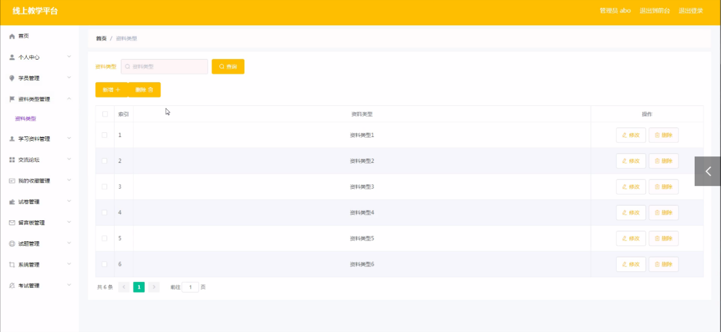Click the left arrow panel handle at right edge
The width and height of the screenshot is (721, 332).
[708, 171]
